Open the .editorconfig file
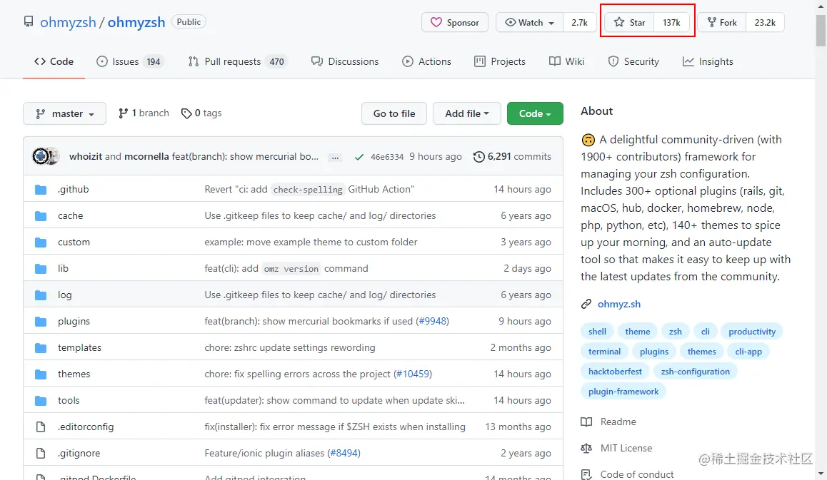Screen dimensions: 827x480 click(86, 427)
